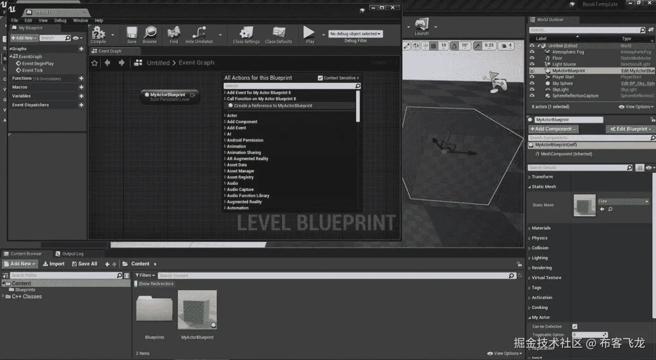Hide Sky Sphere with its eye icon
656x360 pixels.
click(532, 83)
